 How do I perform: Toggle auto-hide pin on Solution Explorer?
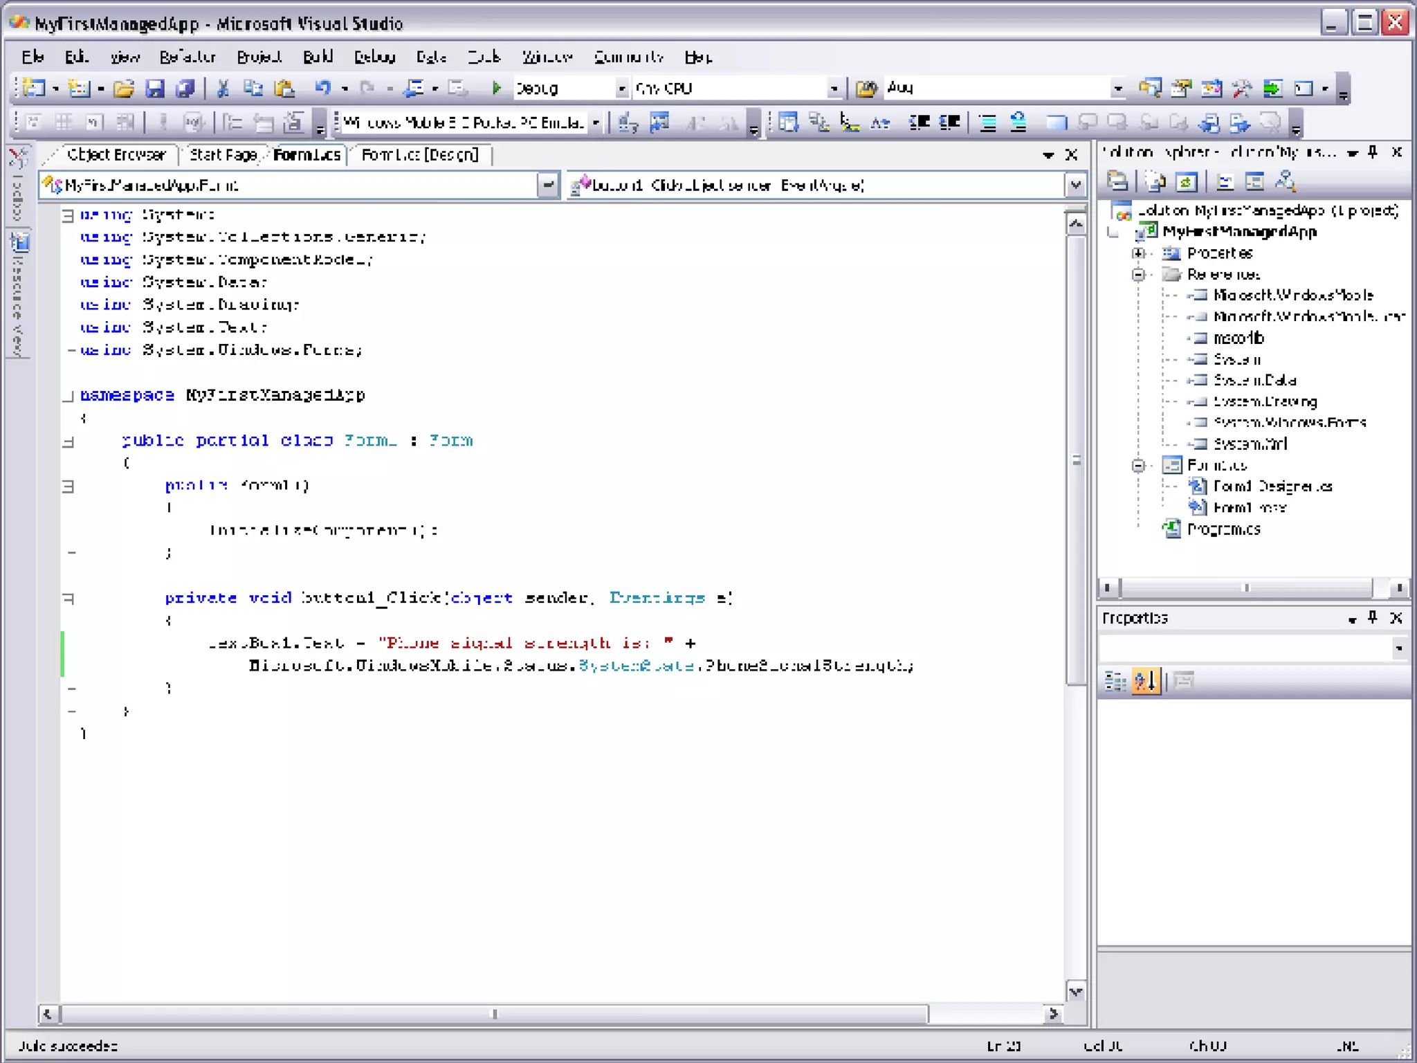[1373, 152]
